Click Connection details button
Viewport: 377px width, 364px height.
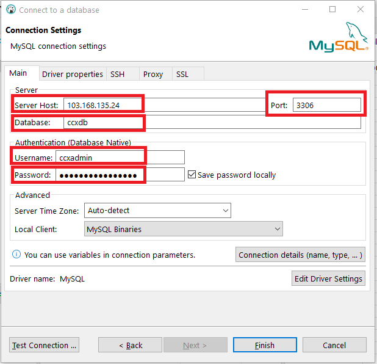(300, 255)
